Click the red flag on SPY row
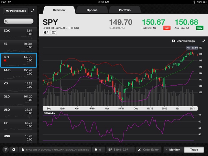The width and height of the screenshot is (208, 156). (x=5, y=60)
